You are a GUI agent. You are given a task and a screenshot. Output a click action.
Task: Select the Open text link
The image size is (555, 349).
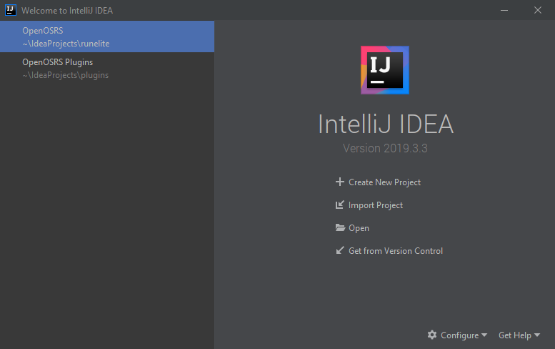(359, 228)
